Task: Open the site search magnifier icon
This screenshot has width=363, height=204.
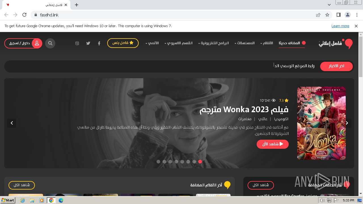Action: [50, 43]
